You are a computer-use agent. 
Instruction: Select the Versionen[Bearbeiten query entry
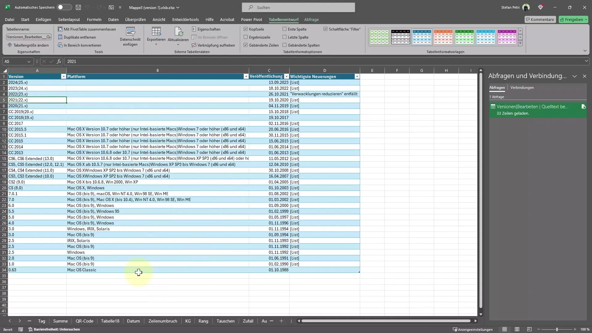pyautogui.click(x=538, y=110)
